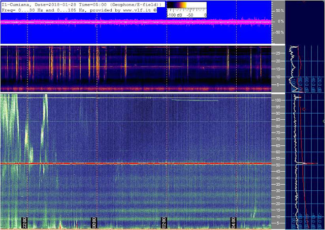
Task: Click the 50 Hz frequency axis label
Action: tap(278, 165)
